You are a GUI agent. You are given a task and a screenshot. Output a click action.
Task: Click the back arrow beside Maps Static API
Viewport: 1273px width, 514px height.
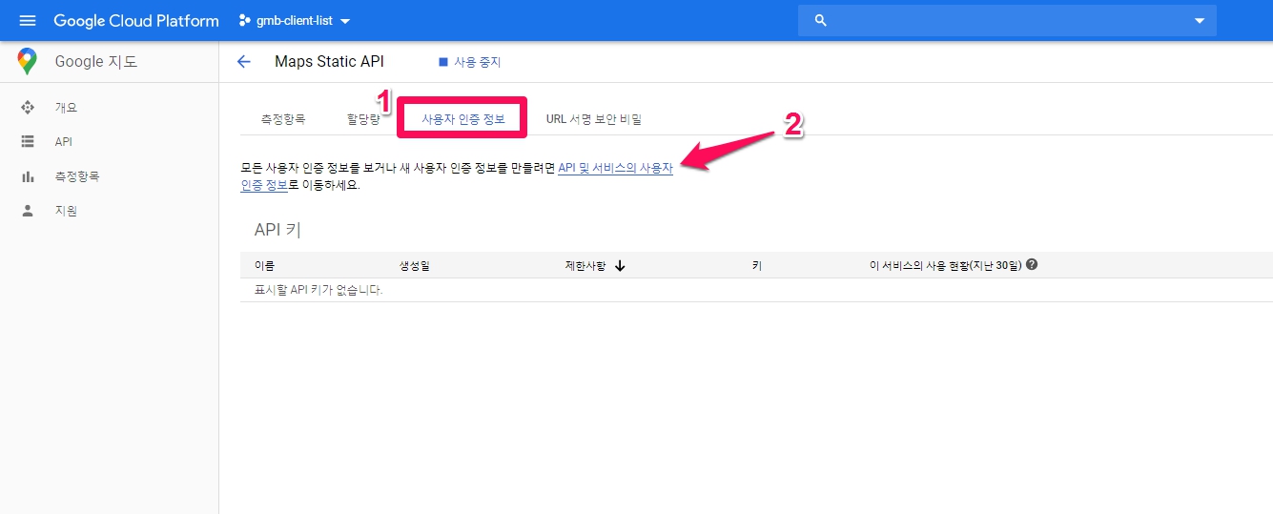[x=244, y=62]
